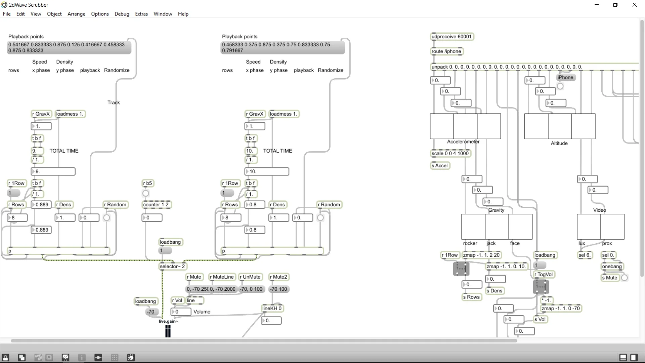Click the '1' message under left 'r 1Row'

click(x=14, y=193)
